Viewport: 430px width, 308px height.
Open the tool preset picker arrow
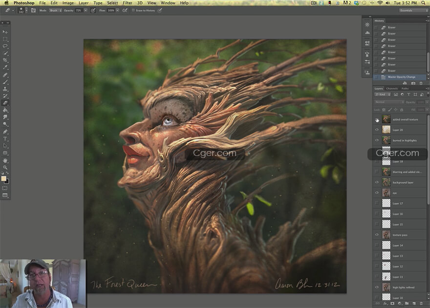(13, 10)
